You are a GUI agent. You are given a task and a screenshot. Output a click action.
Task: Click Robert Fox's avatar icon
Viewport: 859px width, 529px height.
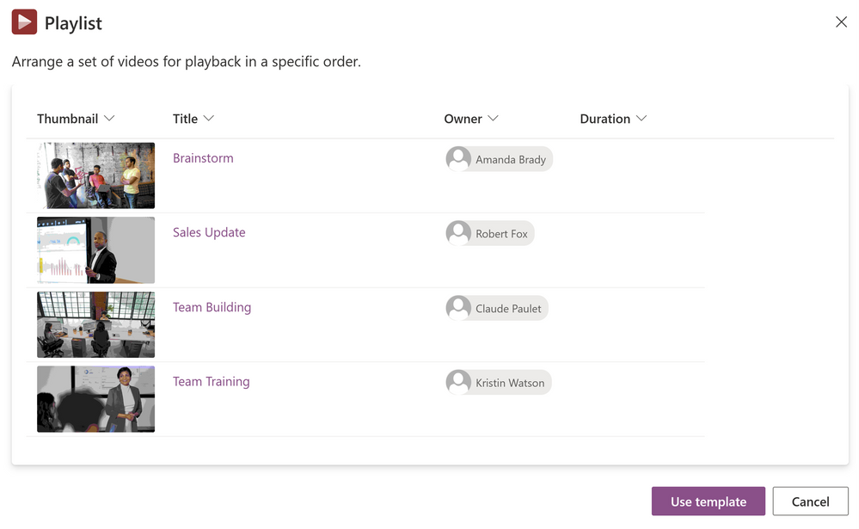459,233
